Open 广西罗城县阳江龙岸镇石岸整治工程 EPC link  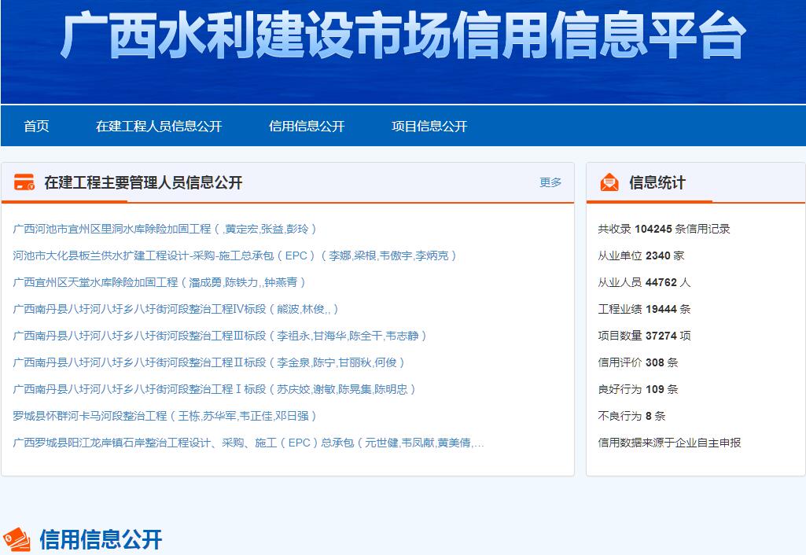pos(248,443)
